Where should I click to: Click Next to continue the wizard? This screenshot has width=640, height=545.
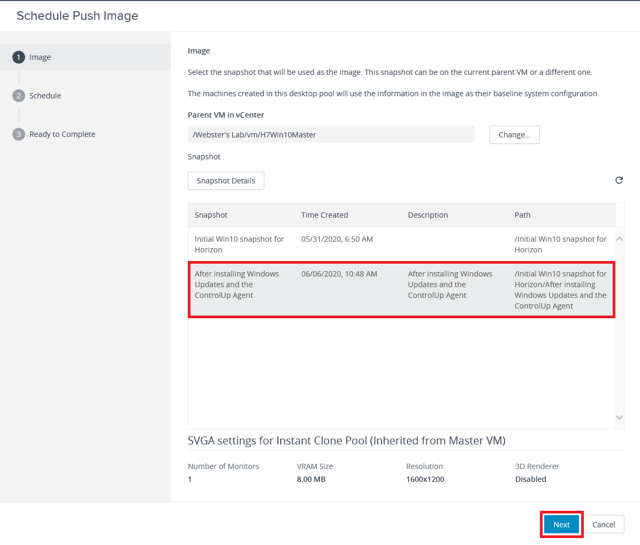(561, 525)
